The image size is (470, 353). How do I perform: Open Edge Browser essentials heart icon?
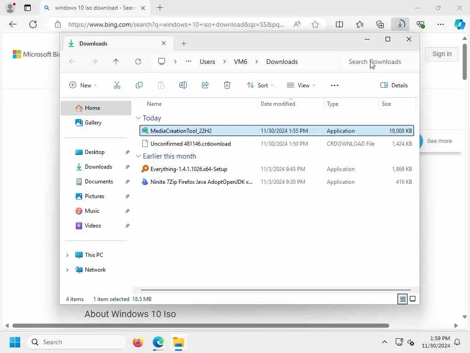pyautogui.click(x=420, y=24)
